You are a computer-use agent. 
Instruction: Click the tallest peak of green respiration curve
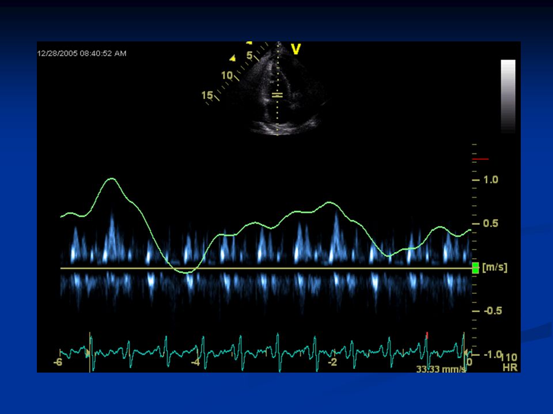click(x=112, y=179)
